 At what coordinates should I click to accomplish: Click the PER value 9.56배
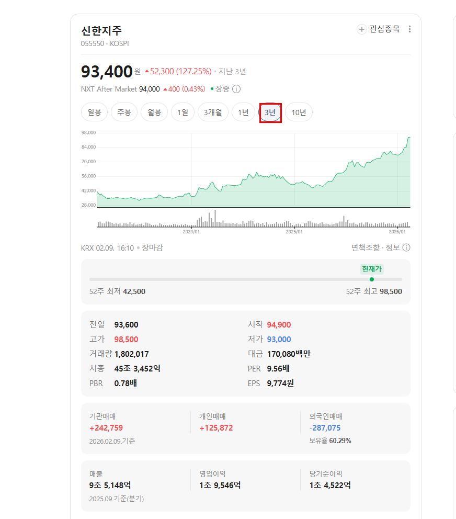[x=278, y=368]
